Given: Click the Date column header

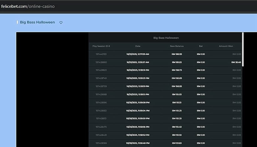Looking at the screenshot, I should pos(138,46).
